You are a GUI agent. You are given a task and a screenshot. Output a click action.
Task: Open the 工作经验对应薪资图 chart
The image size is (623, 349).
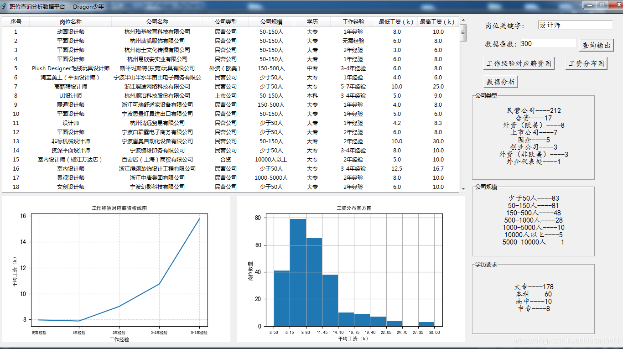pyautogui.click(x=519, y=63)
